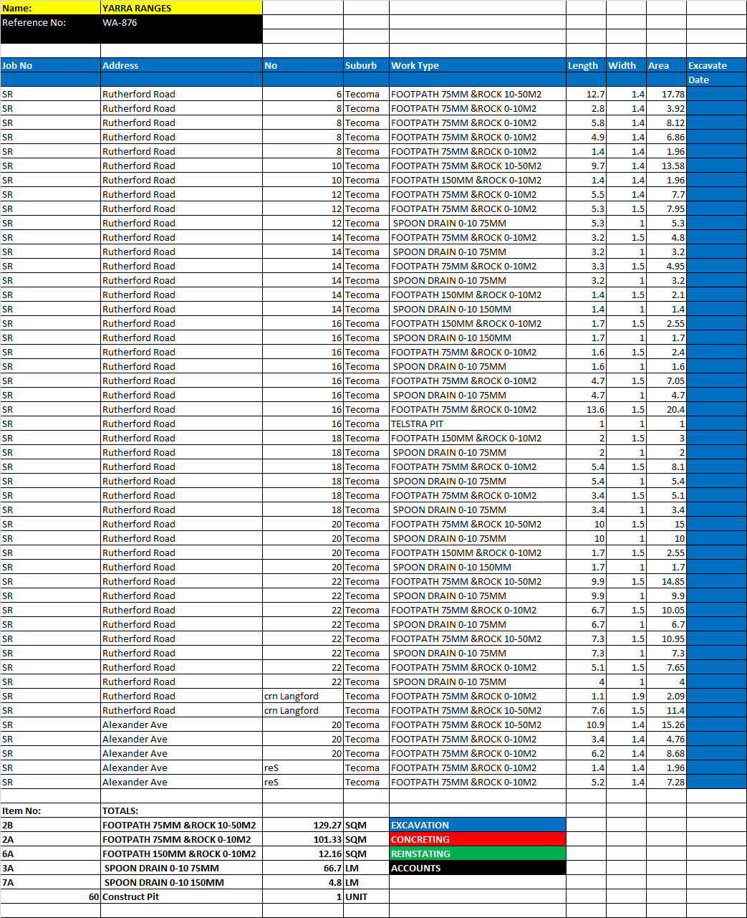Screen dimensions: 747x918
Task: Select the TELSTRA PIT work type cell
Action: click(478, 424)
